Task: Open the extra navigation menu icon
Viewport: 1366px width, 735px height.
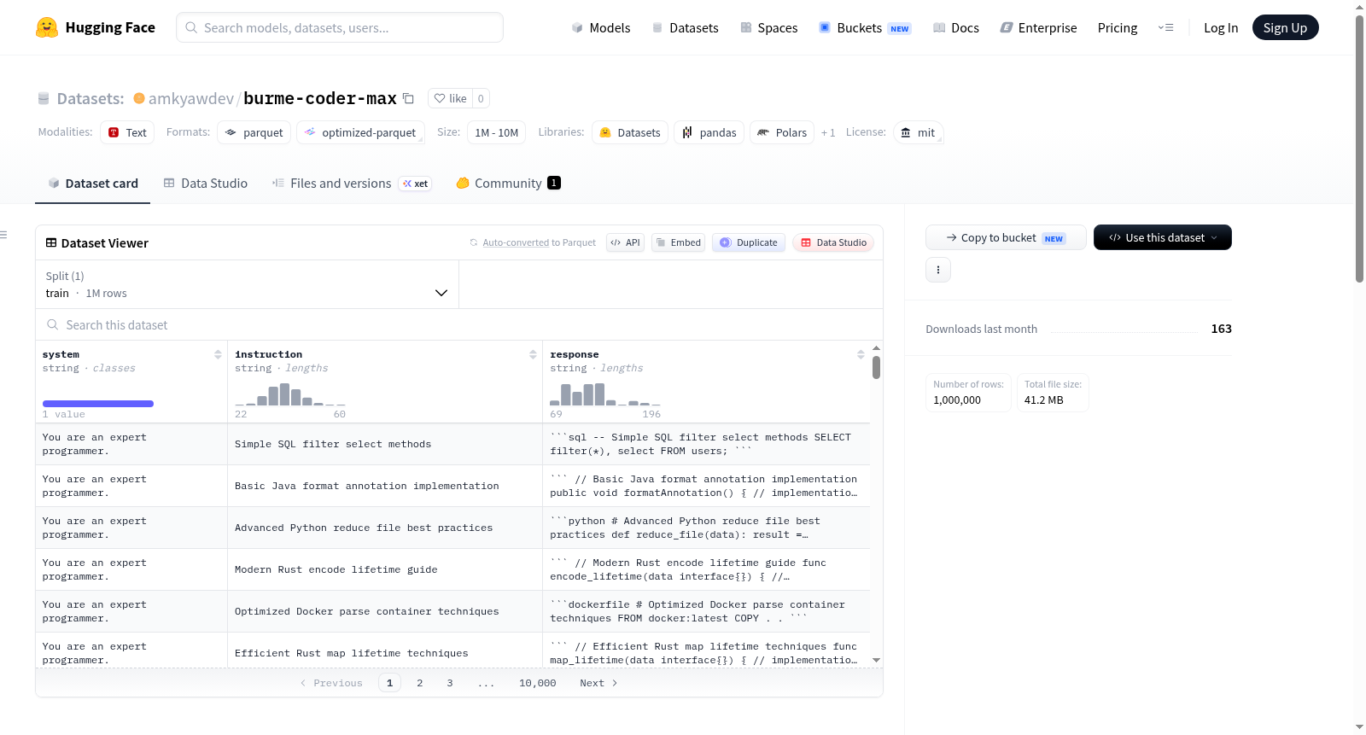Action: point(1165,27)
